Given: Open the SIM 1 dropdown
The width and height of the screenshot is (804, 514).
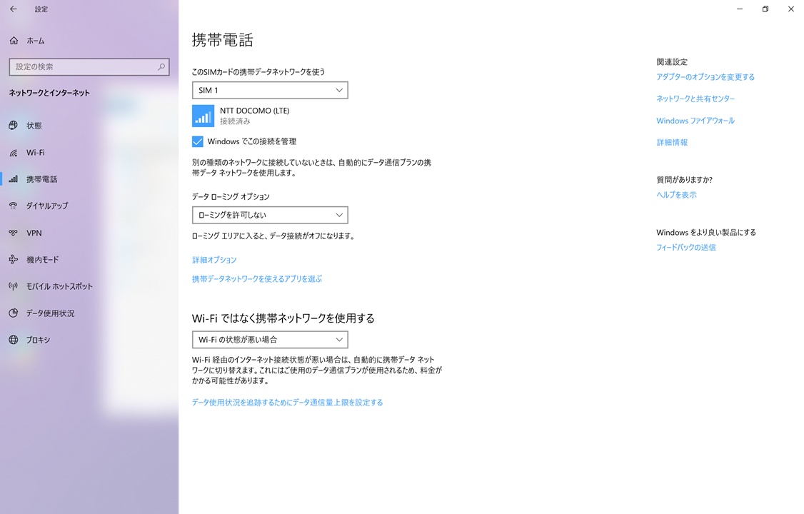Looking at the screenshot, I should [270, 90].
